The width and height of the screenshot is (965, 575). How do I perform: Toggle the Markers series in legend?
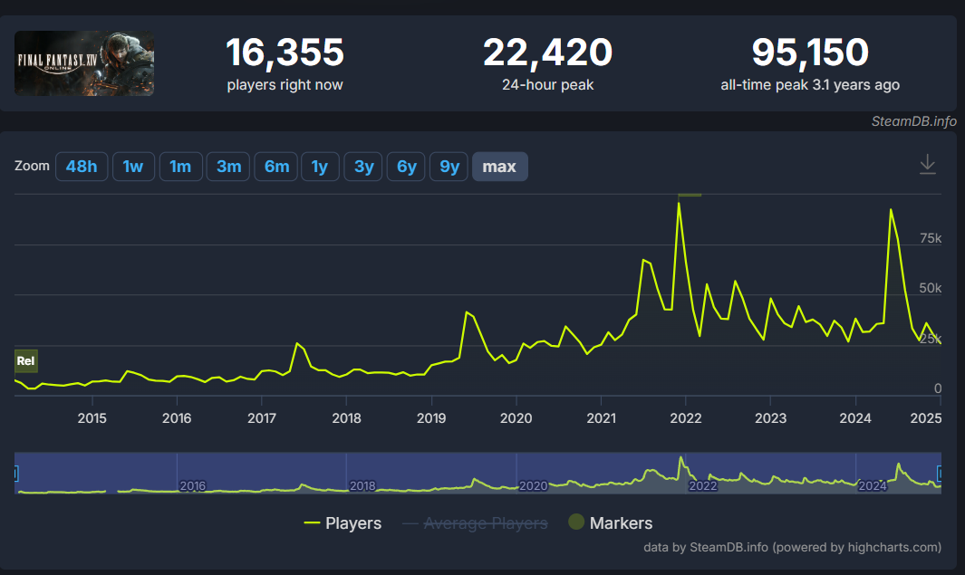[611, 523]
